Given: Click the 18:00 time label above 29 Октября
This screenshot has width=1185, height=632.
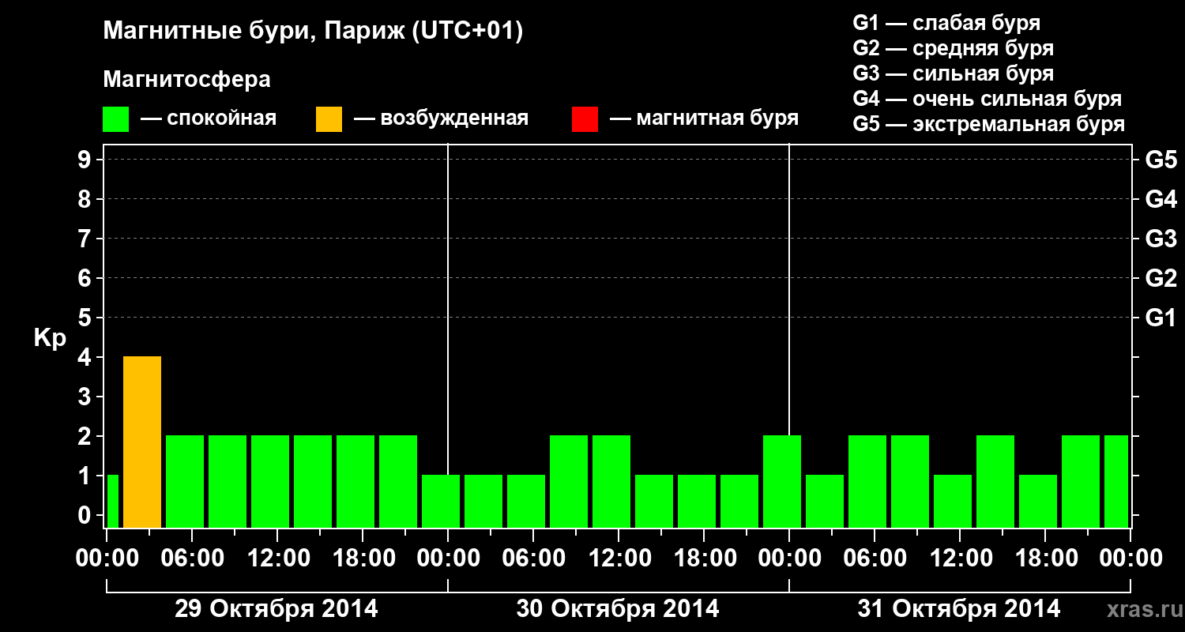Looking at the screenshot, I should pos(363,558).
